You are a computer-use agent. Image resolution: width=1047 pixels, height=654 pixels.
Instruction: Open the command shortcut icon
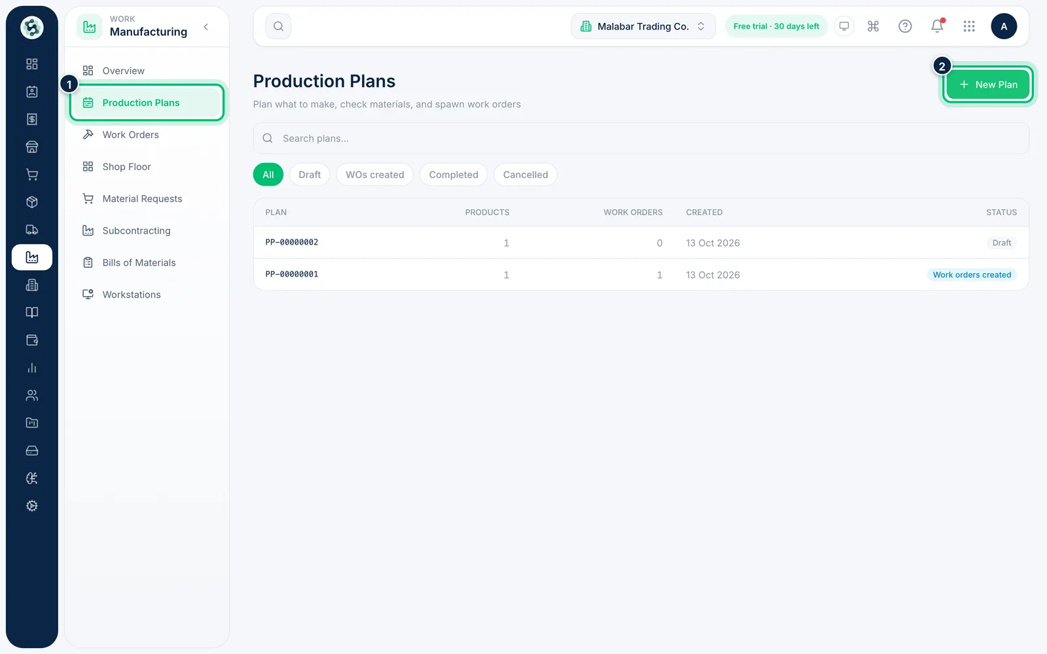[x=873, y=26]
